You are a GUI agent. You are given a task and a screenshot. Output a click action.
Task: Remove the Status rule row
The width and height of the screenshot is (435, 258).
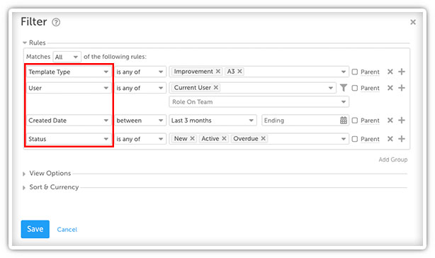390,139
